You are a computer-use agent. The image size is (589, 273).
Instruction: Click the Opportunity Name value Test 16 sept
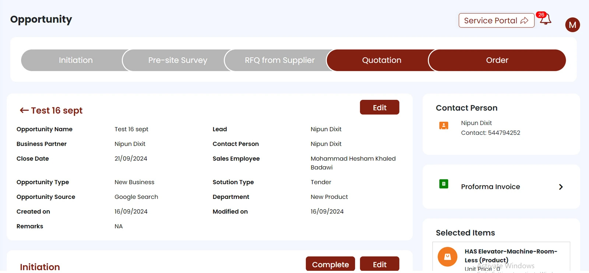131,129
